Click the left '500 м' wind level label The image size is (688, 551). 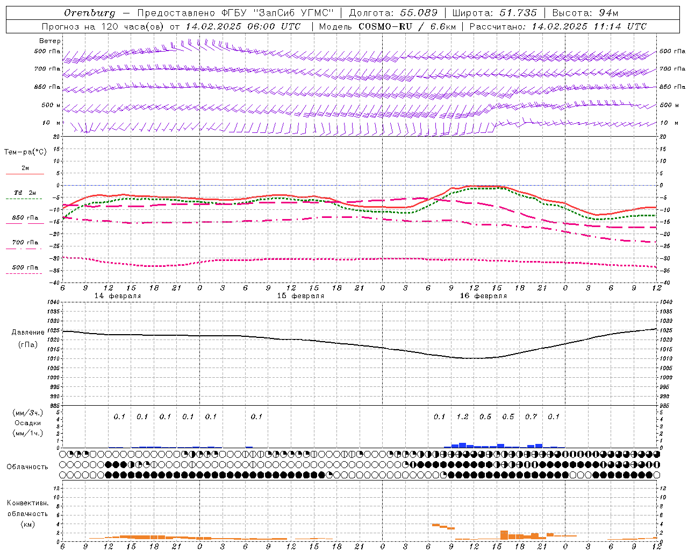51,105
